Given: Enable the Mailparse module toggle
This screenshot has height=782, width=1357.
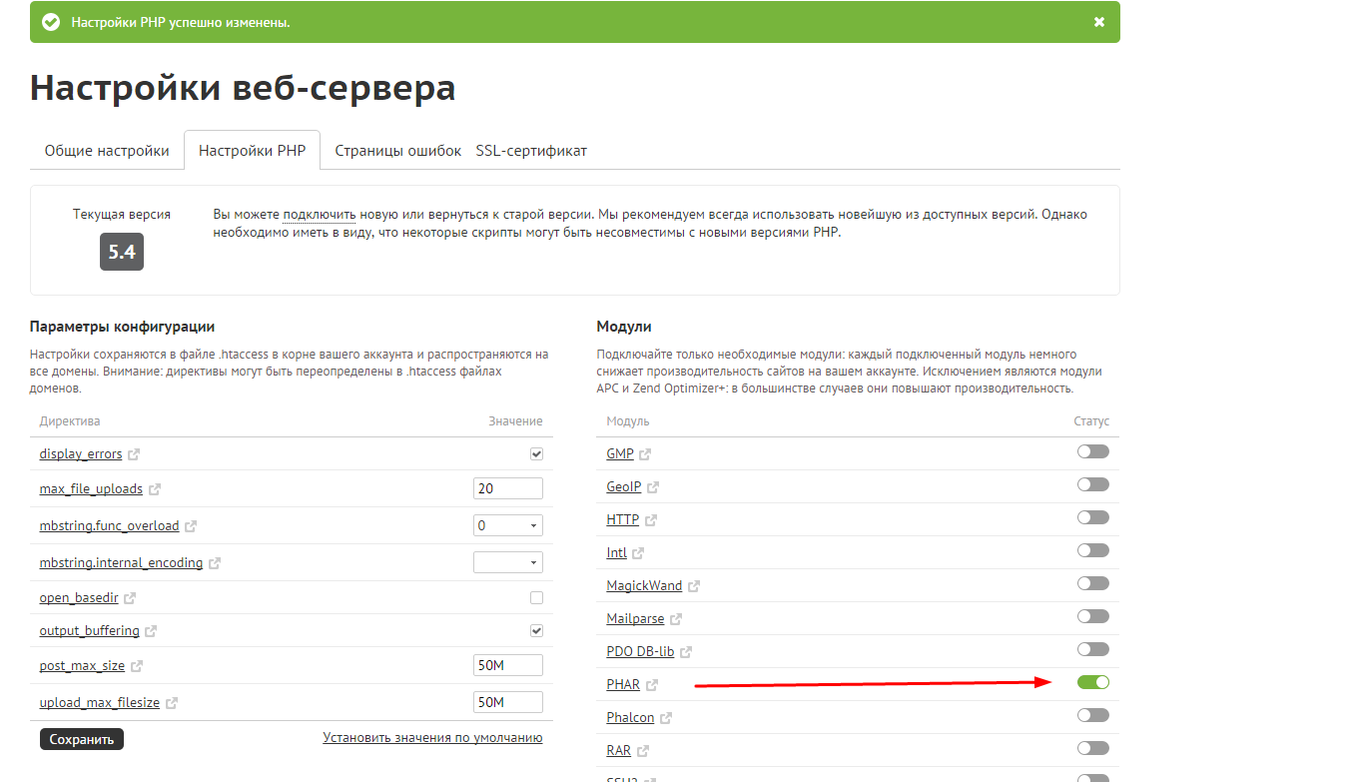Looking at the screenshot, I should (x=1093, y=616).
